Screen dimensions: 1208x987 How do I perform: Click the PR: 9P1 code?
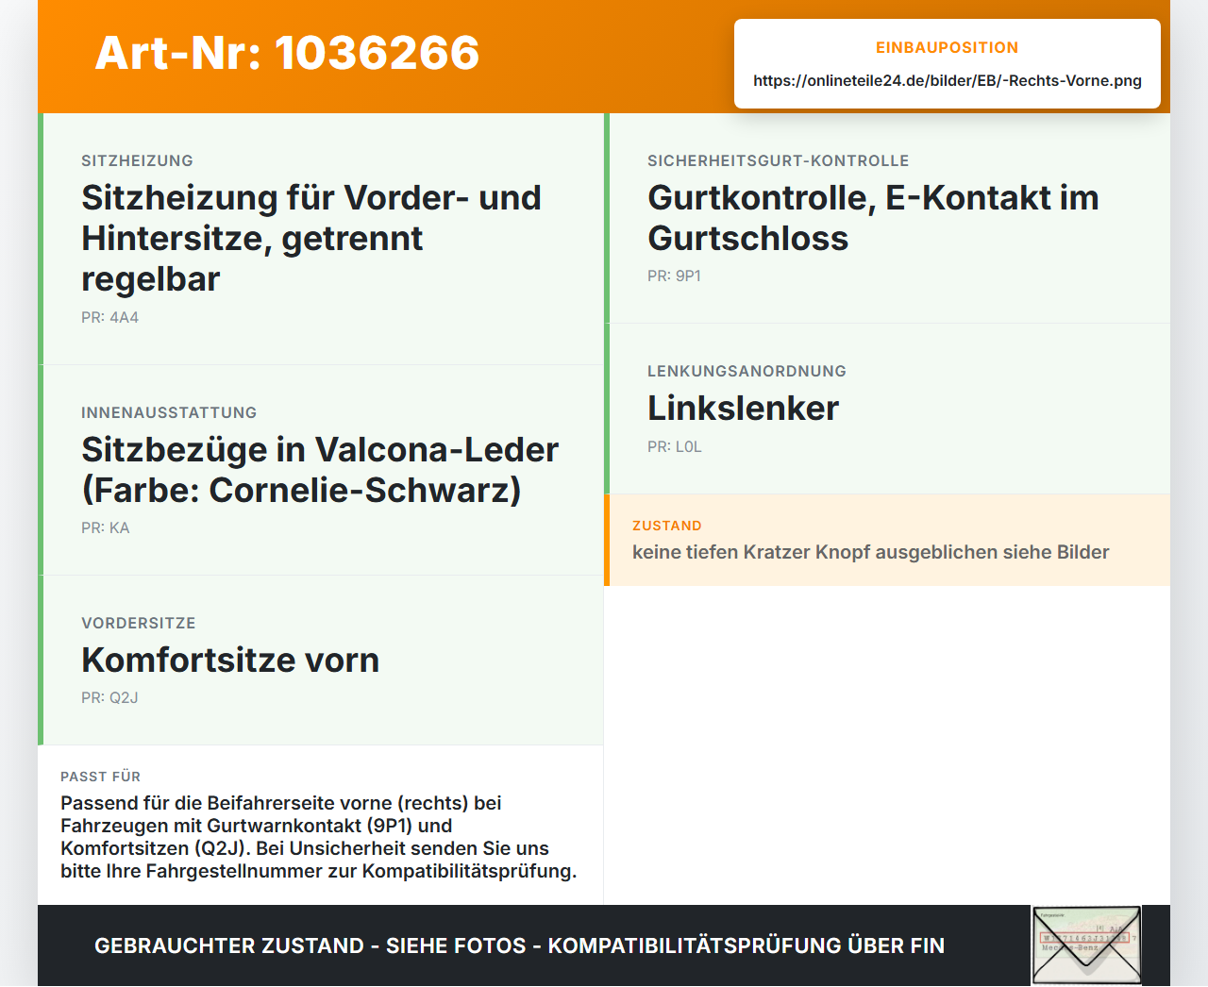click(674, 276)
